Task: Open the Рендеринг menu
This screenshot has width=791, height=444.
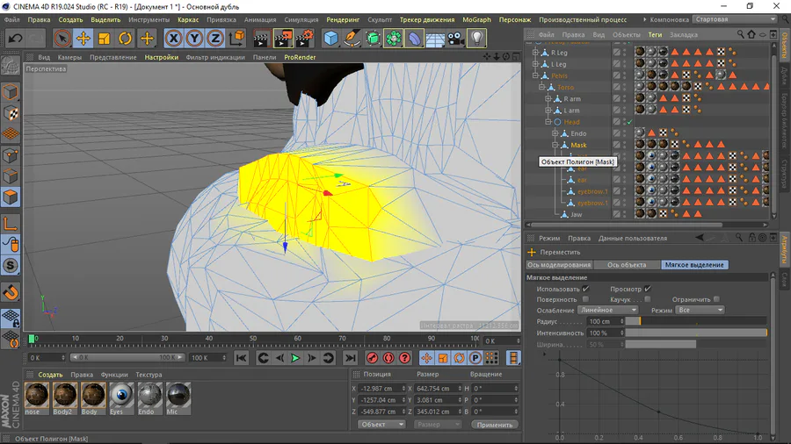Action: [343, 19]
